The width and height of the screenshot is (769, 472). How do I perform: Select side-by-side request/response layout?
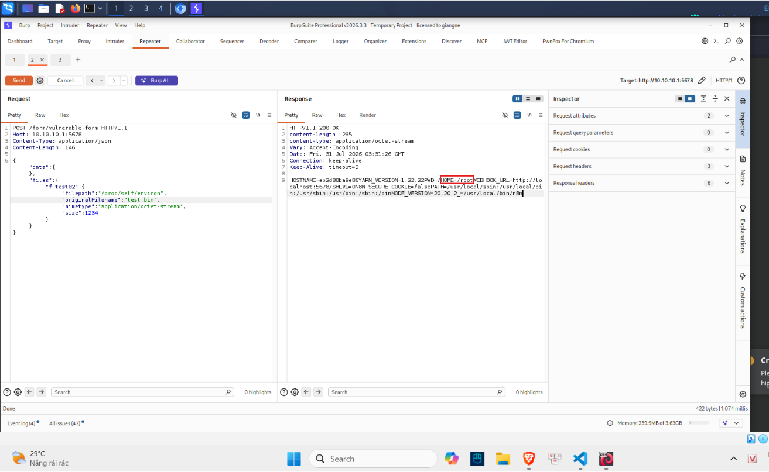pyautogui.click(x=518, y=99)
